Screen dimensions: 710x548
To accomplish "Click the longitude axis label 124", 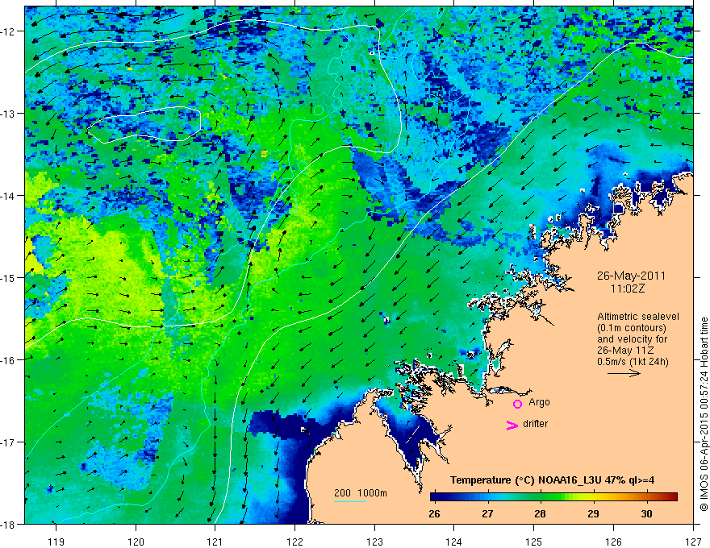I will click(454, 542).
